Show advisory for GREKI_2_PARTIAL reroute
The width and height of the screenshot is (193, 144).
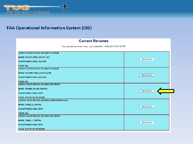[146, 107]
